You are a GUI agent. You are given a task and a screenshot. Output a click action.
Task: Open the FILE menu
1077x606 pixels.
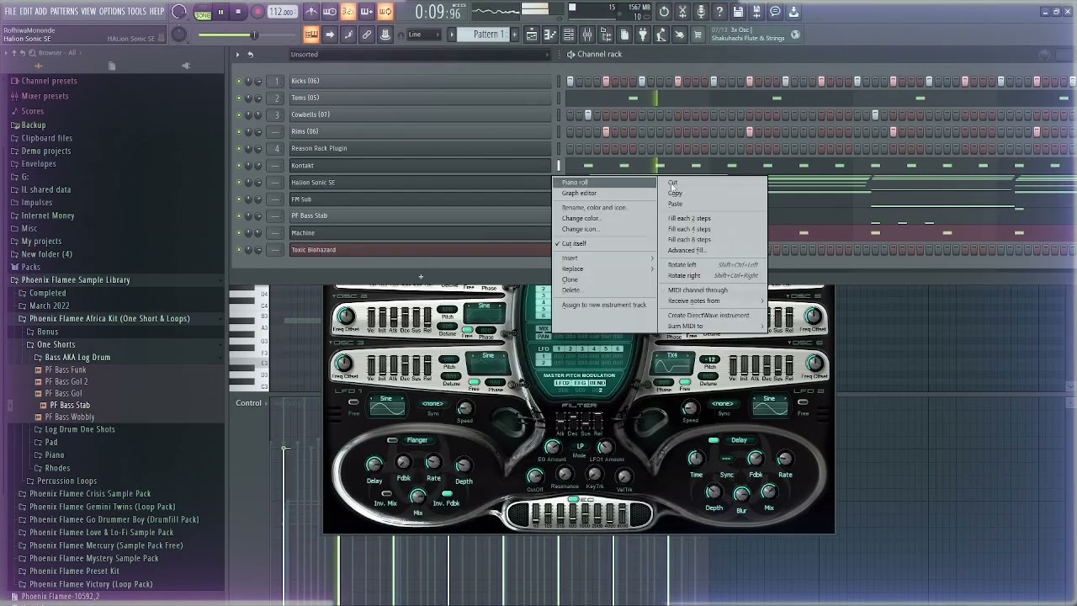tap(11, 11)
